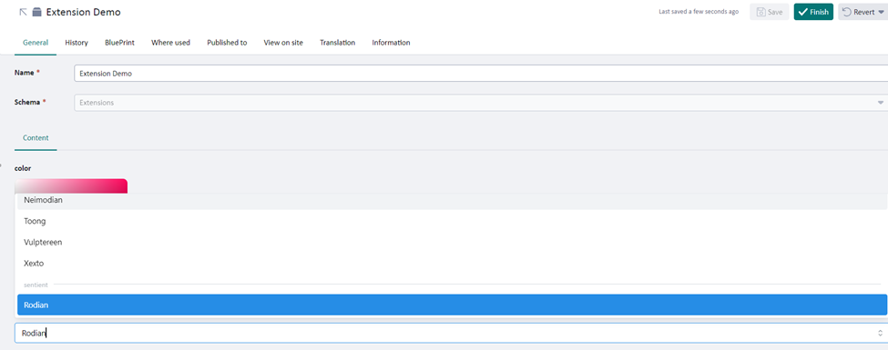Open the Information tab
Image resolution: width=888 pixels, height=350 pixels.
(x=391, y=43)
